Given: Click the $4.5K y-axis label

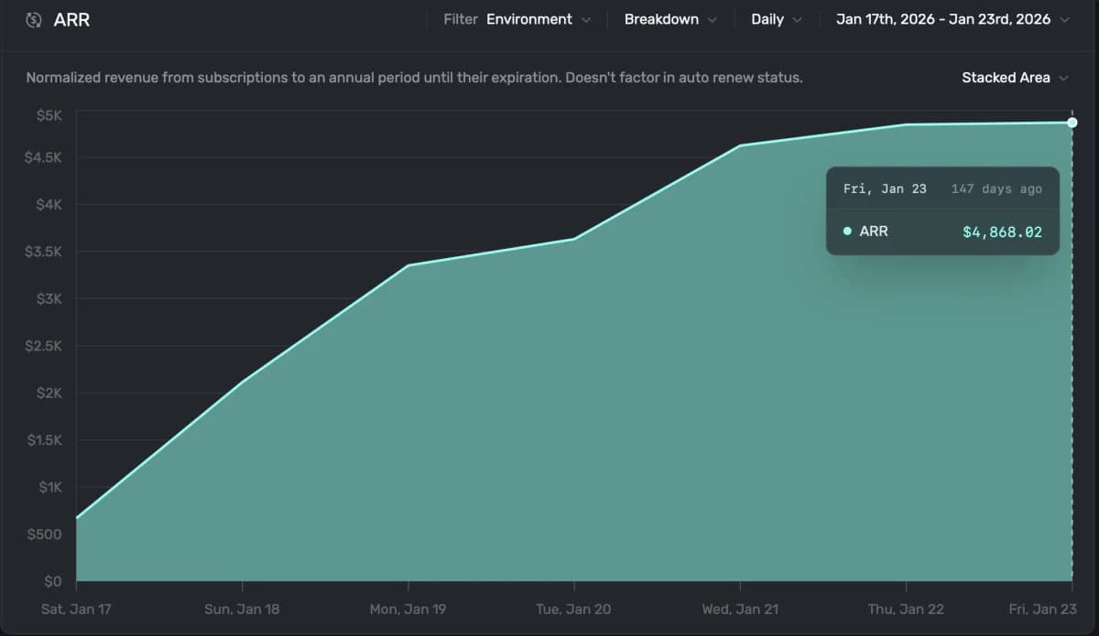Looking at the screenshot, I should [43, 157].
